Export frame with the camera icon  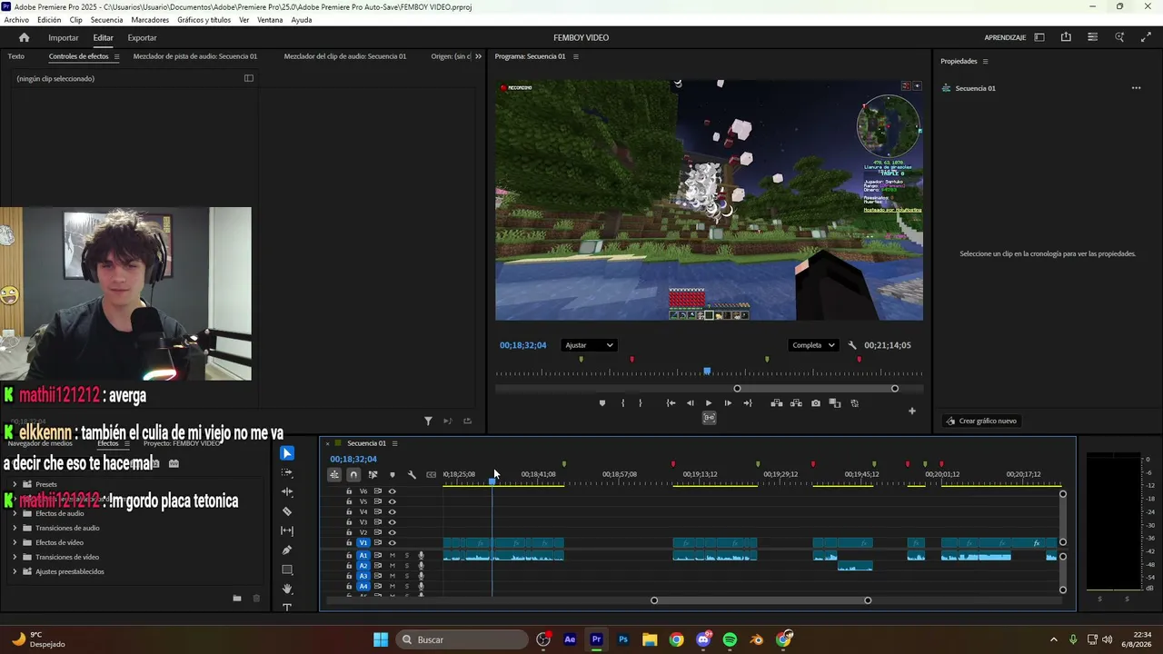click(x=816, y=403)
